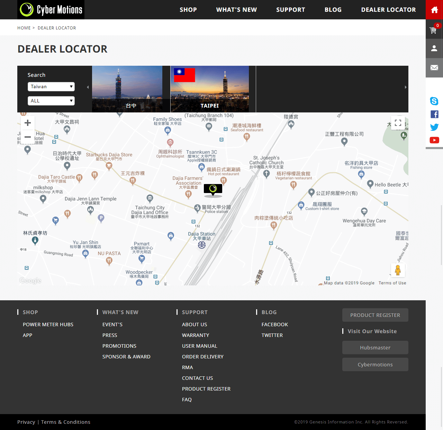The image size is (443, 430).
Task: Go to the SUPPORT menu
Action: pyautogui.click(x=290, y=10)
